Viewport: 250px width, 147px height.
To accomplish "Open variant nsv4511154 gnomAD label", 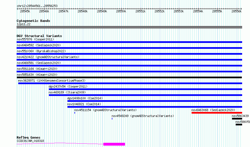I will pos(105,110).
